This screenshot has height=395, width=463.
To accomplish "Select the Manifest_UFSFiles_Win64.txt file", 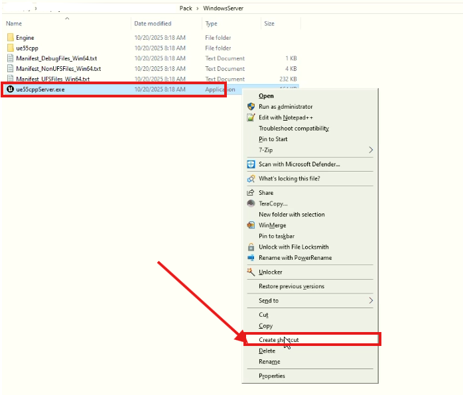I will click(x=52, y=79).
